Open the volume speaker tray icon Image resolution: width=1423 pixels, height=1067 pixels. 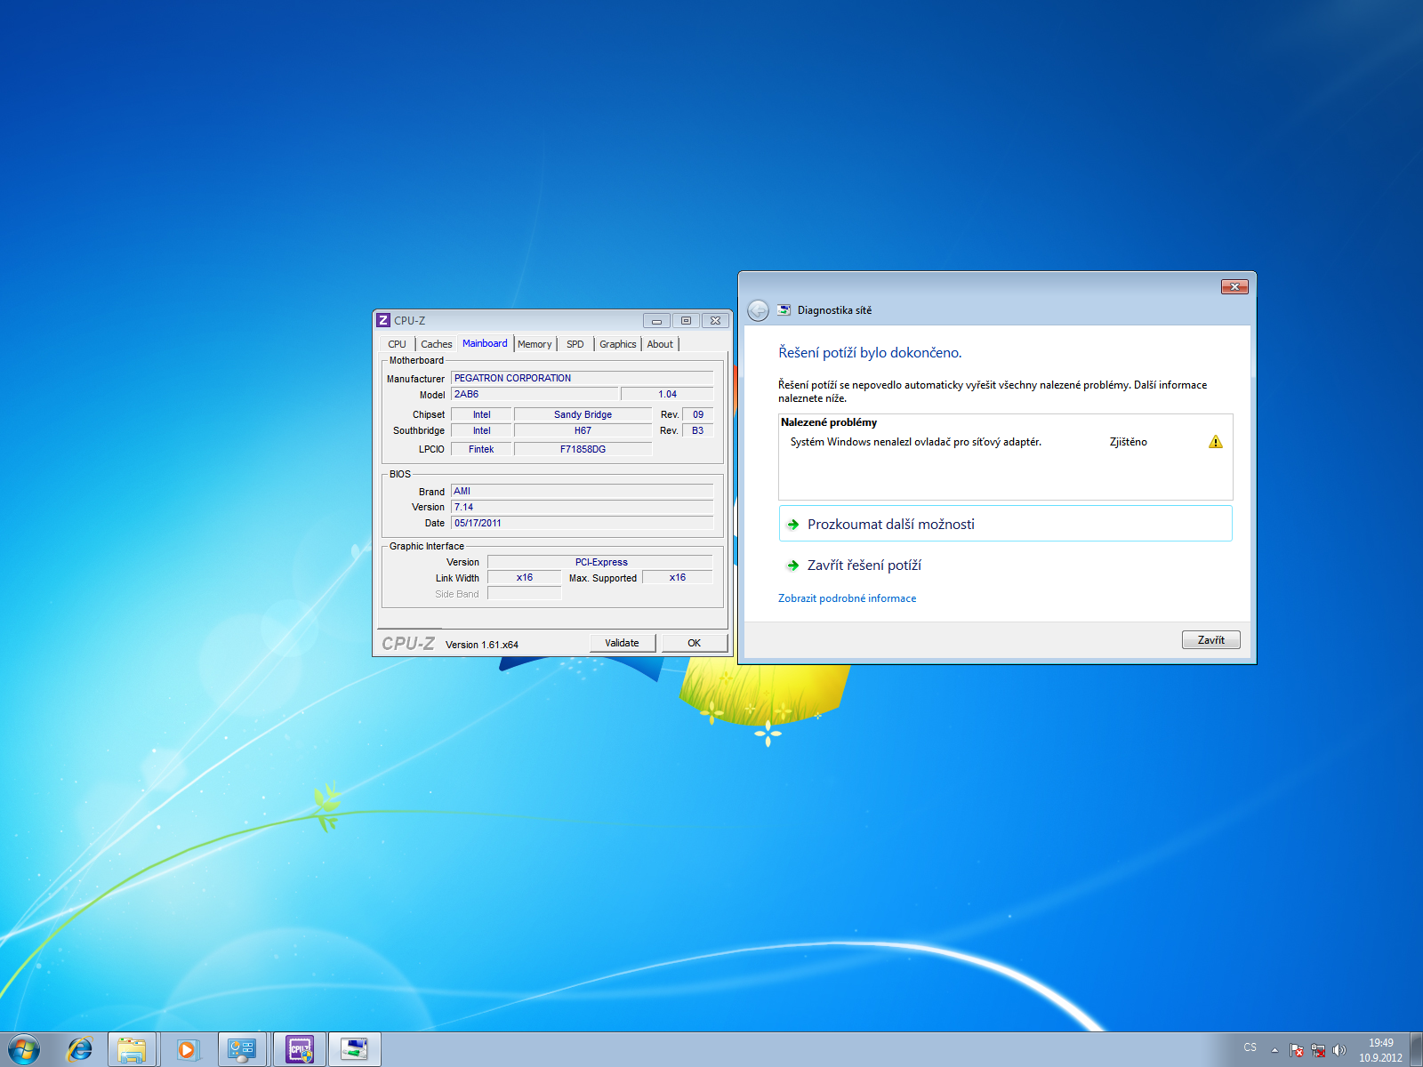(1339, 1049)
